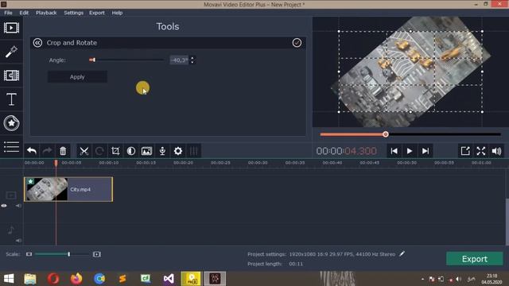
Task: Enter fullscreen preview mode
Action: click(x=480, y=151)
